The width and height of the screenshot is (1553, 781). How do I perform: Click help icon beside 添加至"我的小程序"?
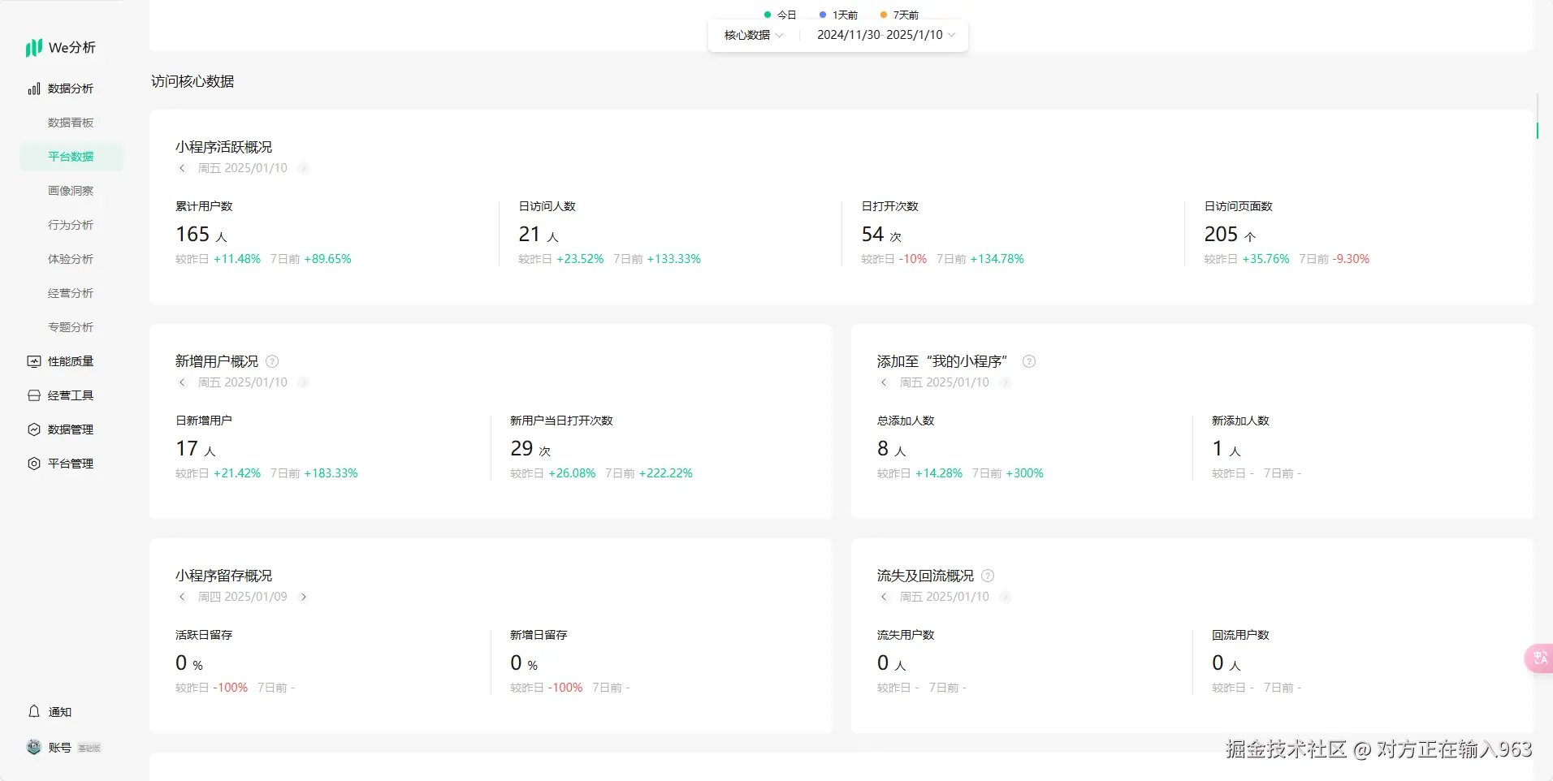[x=1029, y=361]
